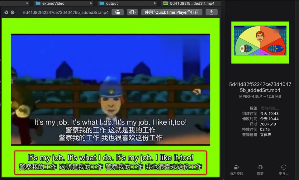Add tags in the 添加标签 field

(x=269, y=108)
